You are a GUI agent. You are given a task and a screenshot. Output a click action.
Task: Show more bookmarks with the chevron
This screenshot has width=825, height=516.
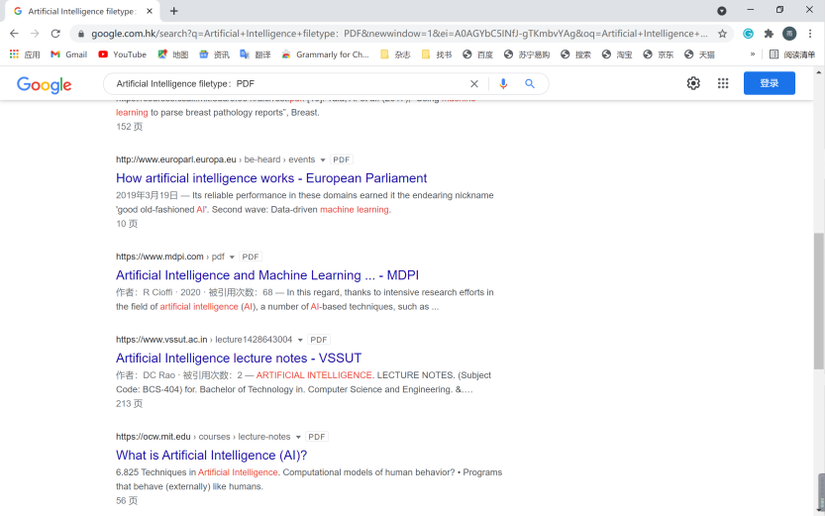click(753, 54)
